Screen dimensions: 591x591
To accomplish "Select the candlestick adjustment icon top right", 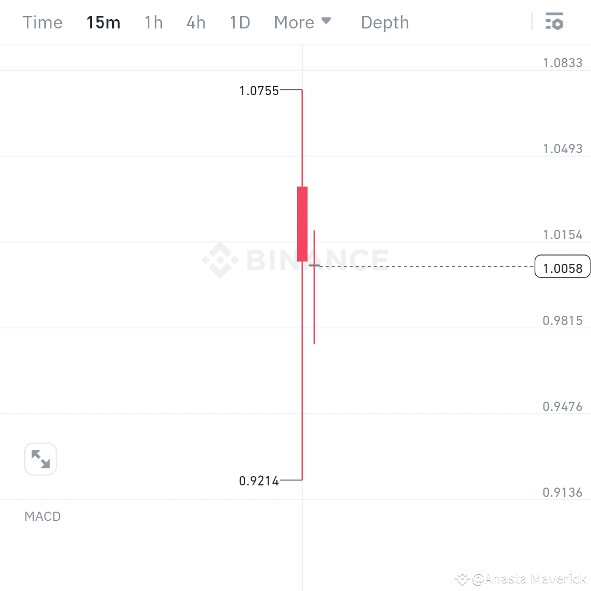I will click(x=555, y=22).
